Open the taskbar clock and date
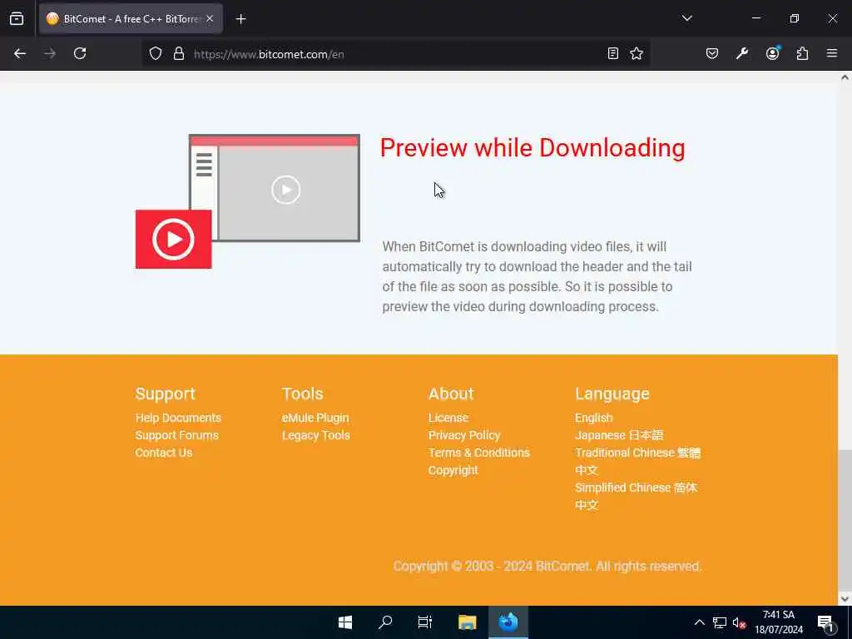This screenshot has height=639, width=852. point(778,622)
